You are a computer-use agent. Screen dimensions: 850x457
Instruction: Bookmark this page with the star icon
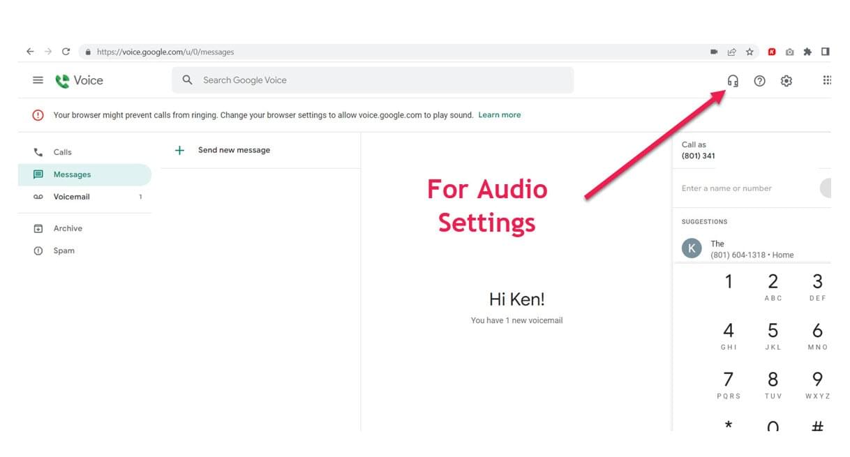(750, 52)
